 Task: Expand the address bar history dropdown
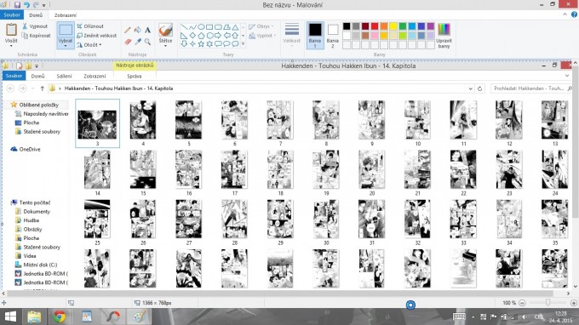click(470, 88)
